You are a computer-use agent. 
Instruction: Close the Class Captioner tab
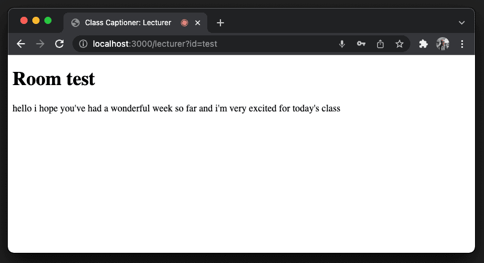coord(198,23)
